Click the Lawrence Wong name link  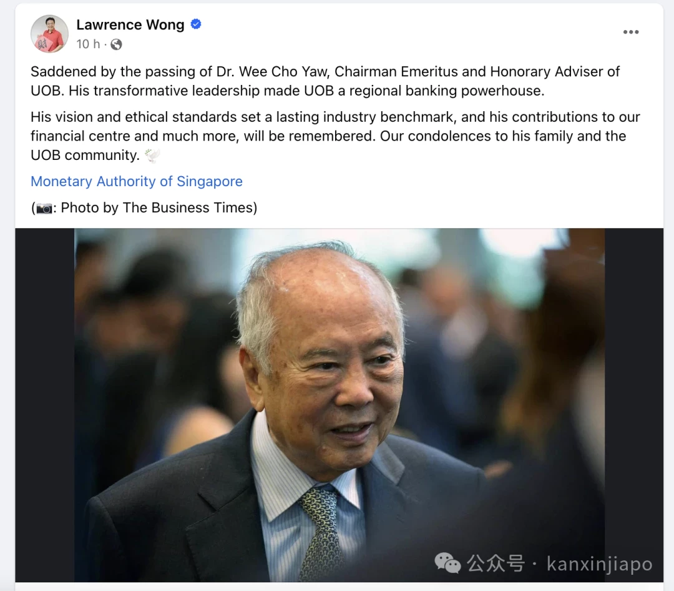pyautogui.click(x=130, y=25)
